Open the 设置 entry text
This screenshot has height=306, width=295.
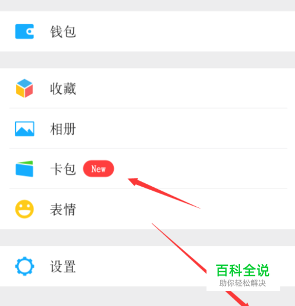pos(63,266)
